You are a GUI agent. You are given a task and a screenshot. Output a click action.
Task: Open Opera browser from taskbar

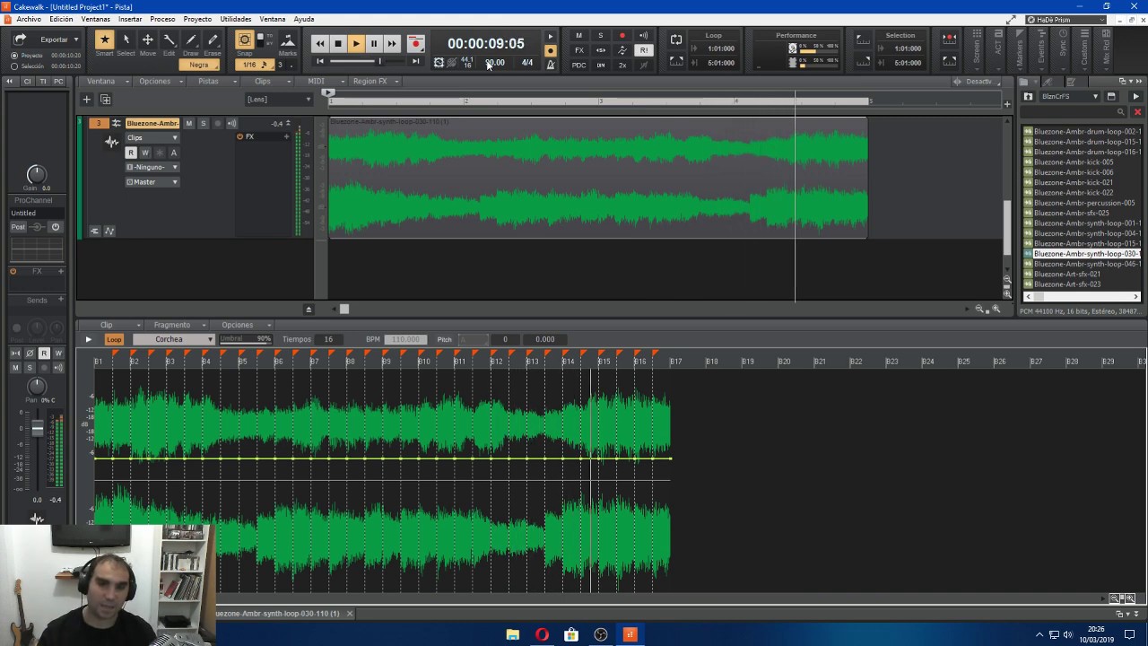[x=542, y=635]
